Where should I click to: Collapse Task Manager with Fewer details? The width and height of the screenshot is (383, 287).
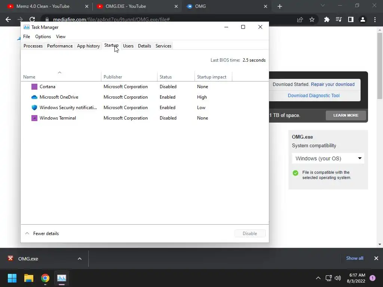coord(42,234)
